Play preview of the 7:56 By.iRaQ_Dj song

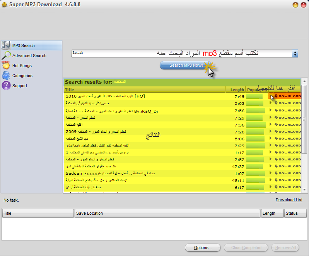tap(270, 110)
